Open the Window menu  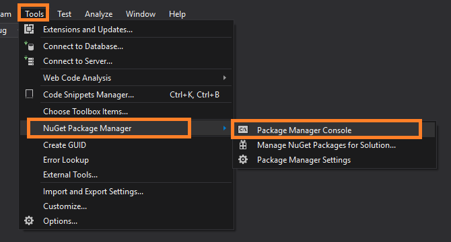click(141, 13)
